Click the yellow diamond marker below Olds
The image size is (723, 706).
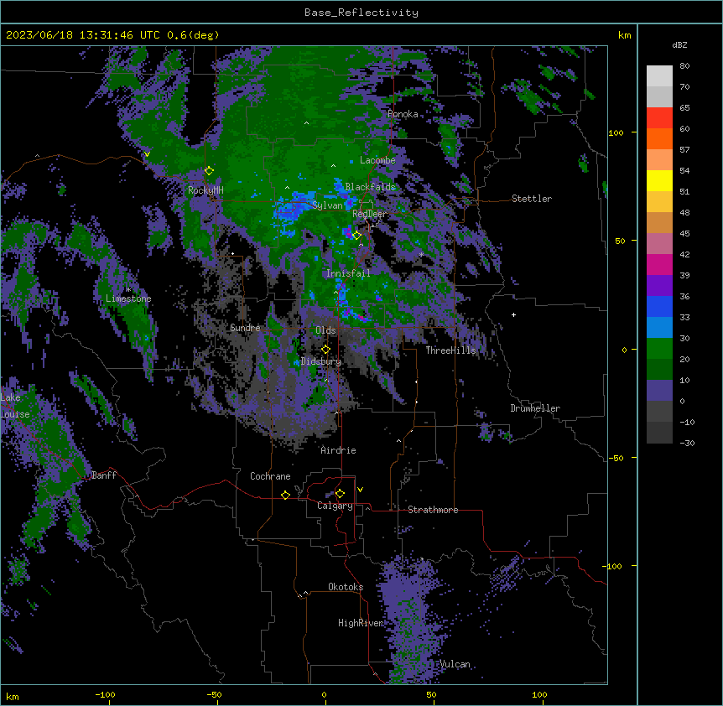325,350
